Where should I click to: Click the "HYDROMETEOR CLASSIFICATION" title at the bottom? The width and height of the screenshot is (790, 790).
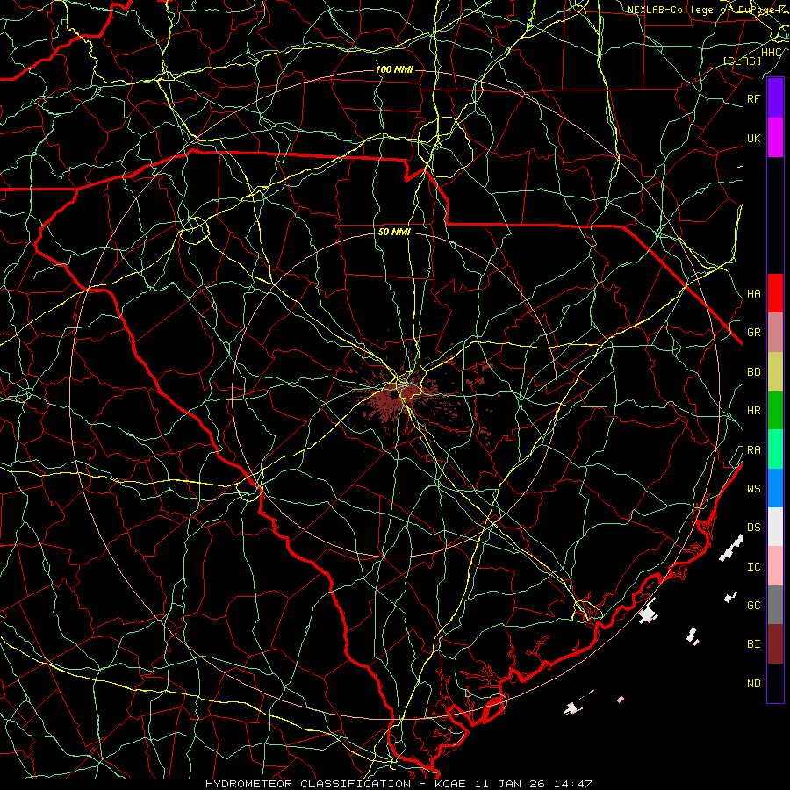[x=308, y=784]
